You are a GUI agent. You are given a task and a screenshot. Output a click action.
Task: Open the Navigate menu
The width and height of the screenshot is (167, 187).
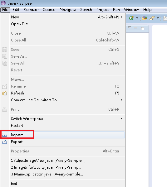pyautogui.click(x=68, y=10)
